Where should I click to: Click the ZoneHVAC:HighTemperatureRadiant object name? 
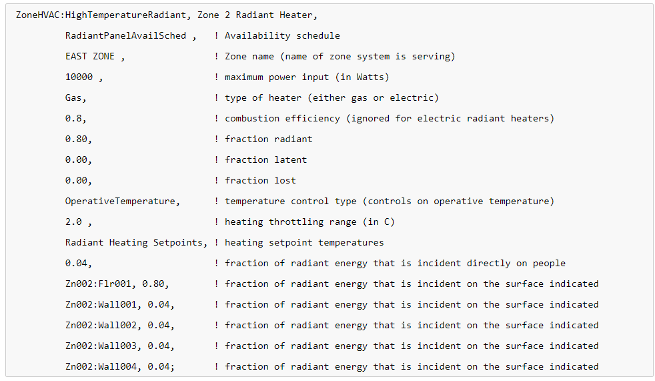101,15
